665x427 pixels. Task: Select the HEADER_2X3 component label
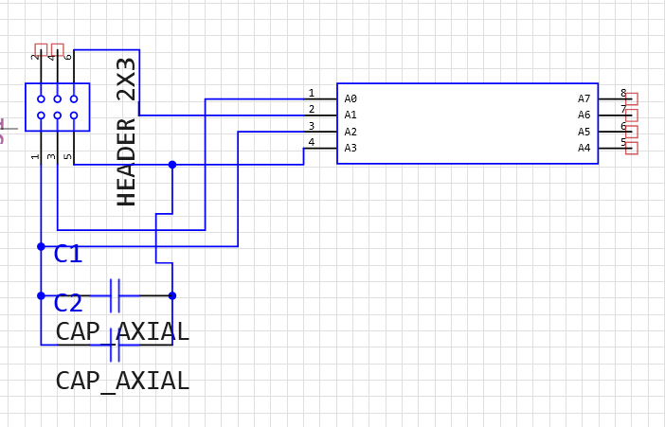click(x=126, y=132)
